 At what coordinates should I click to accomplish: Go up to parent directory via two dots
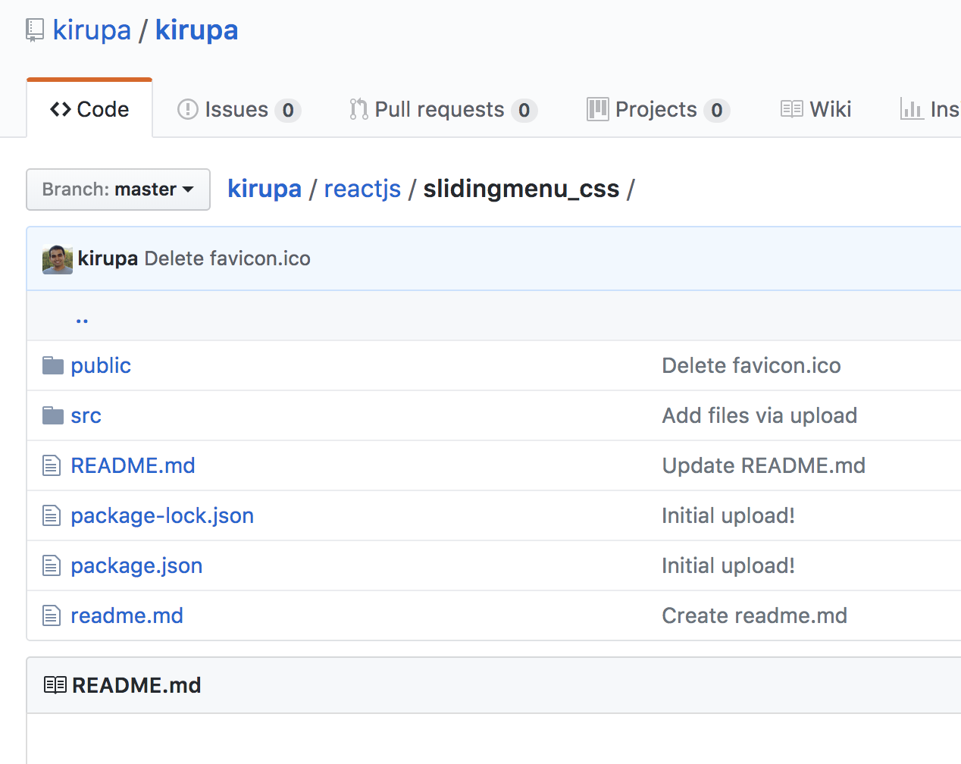click(82, 319)
